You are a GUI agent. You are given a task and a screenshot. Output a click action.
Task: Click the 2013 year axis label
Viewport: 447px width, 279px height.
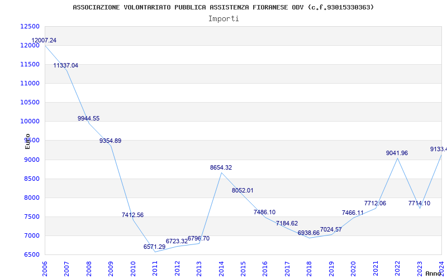tap(199, 269)
